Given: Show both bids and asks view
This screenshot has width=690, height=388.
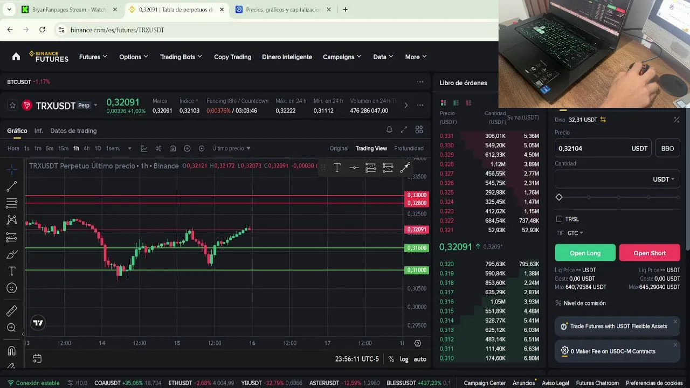Looking at the screenshot, I should [443, 103].
